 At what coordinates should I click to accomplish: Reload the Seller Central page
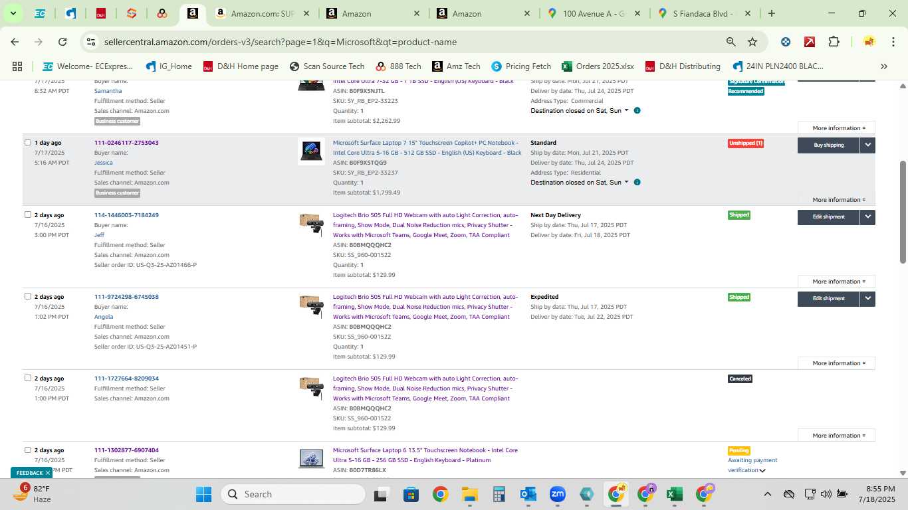click(62, 42)
